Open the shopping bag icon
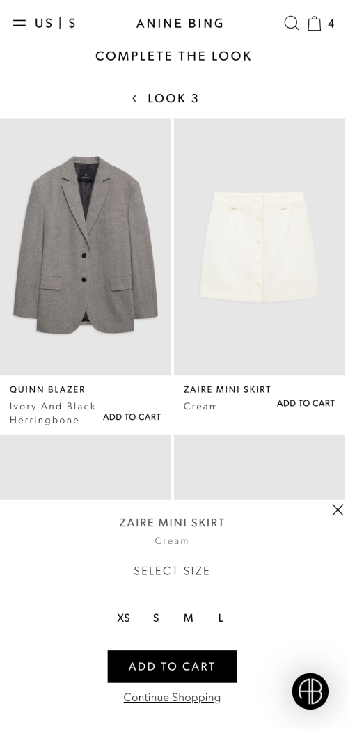348x729 pixels. [315, 23]
